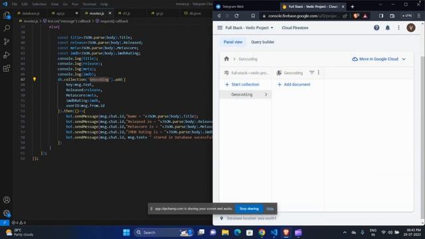Open the Firebase navigation hamburger menu
Viewport: 425px width, 239px height.
(220, 28)
